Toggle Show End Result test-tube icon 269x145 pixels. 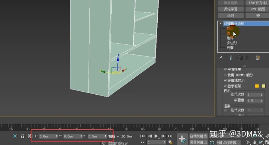coord(231,58)
